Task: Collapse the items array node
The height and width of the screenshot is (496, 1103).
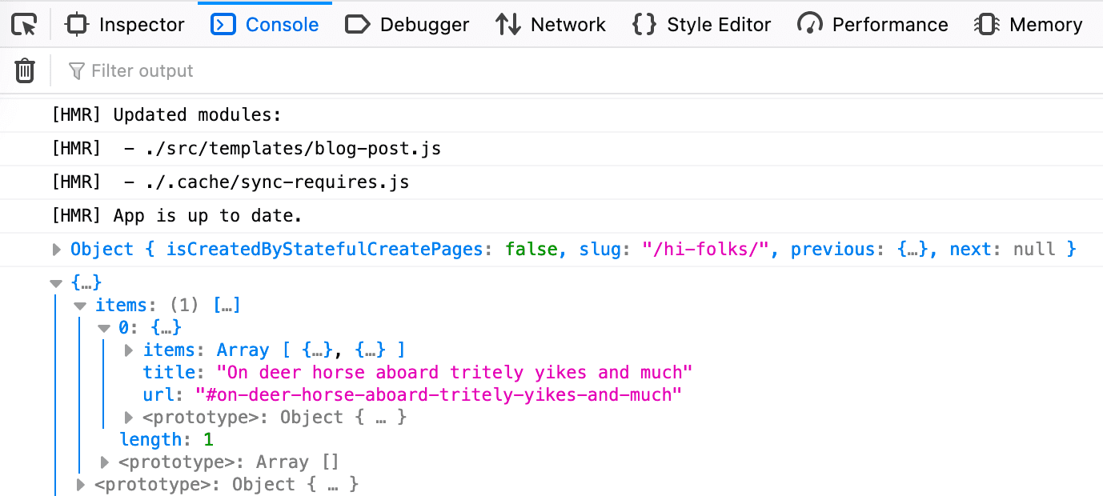Action: (x=80, y=305)
